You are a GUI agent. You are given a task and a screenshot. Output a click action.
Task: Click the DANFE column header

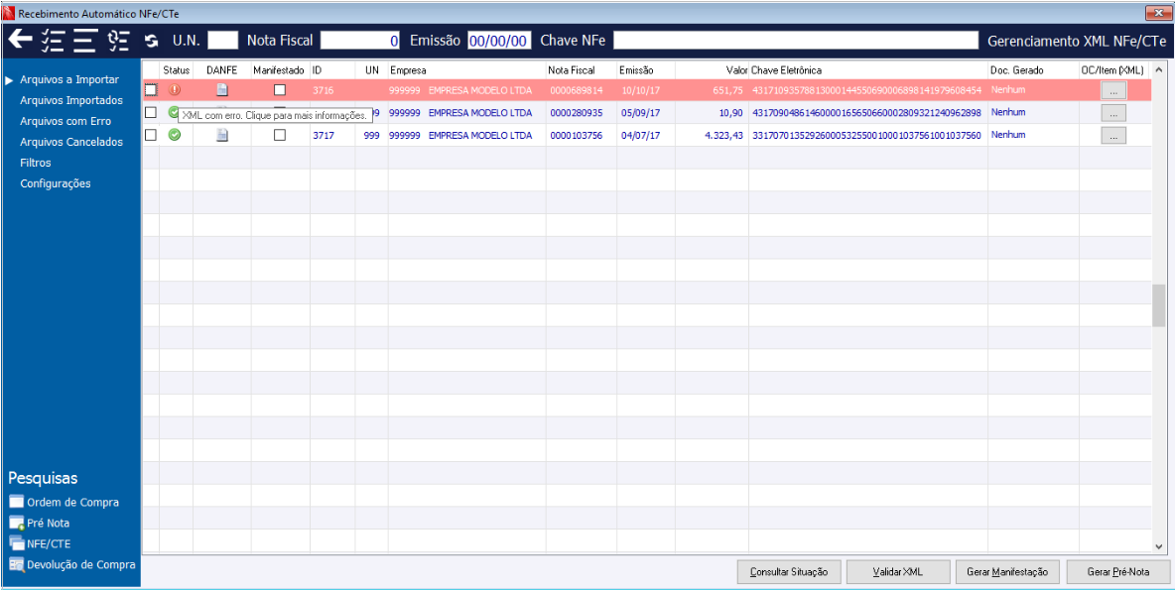(222, 69)
